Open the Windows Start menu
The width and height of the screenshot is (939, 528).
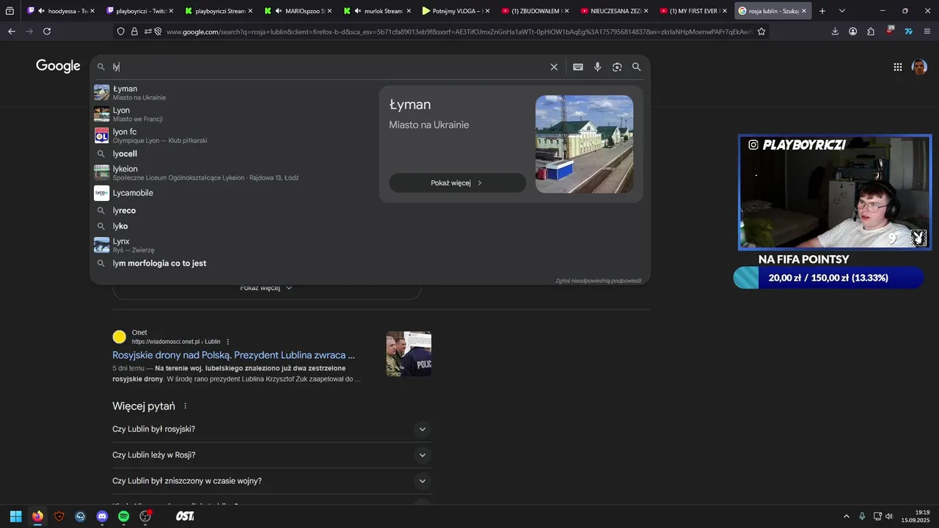pyautogui.click(x=15, y=516)
